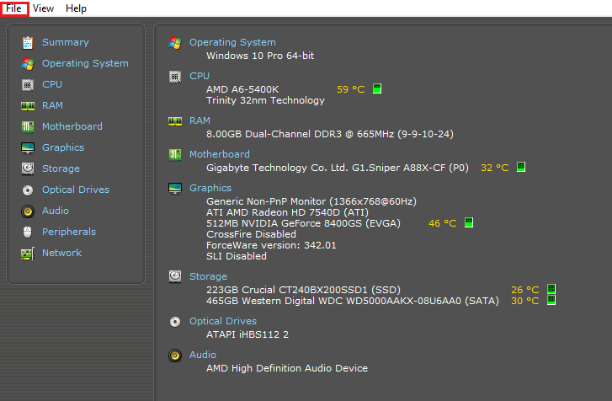
Task: Open the Help menu
Action: click(x=76, y=8)
